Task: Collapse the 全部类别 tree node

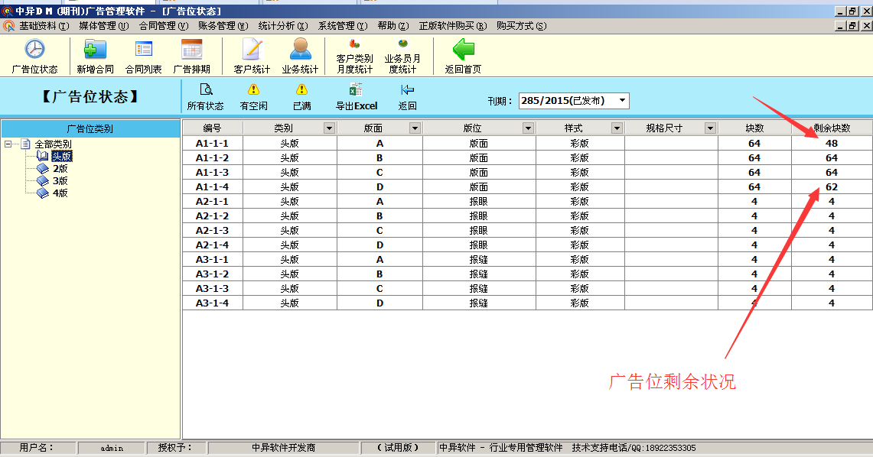Action: point(8,144)
